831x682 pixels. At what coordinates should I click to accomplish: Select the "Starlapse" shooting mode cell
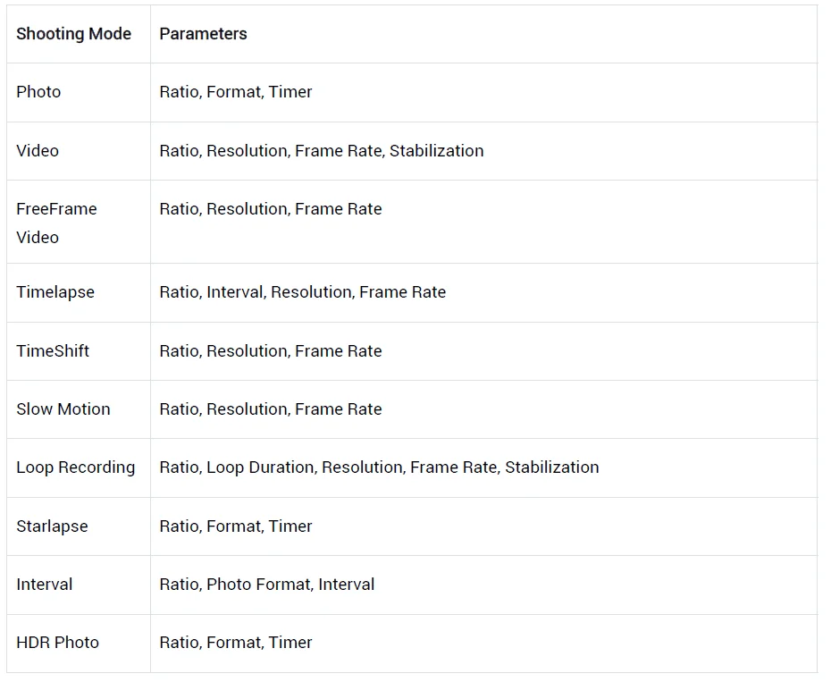click(x=52, y=526)
